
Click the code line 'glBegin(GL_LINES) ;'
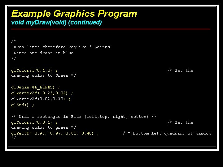(x=36, y=87)
